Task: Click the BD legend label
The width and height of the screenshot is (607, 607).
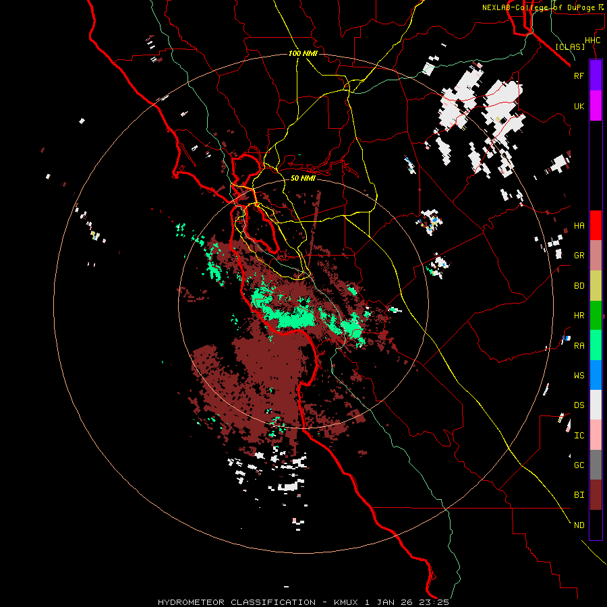Action: click(x=579, y=286)
